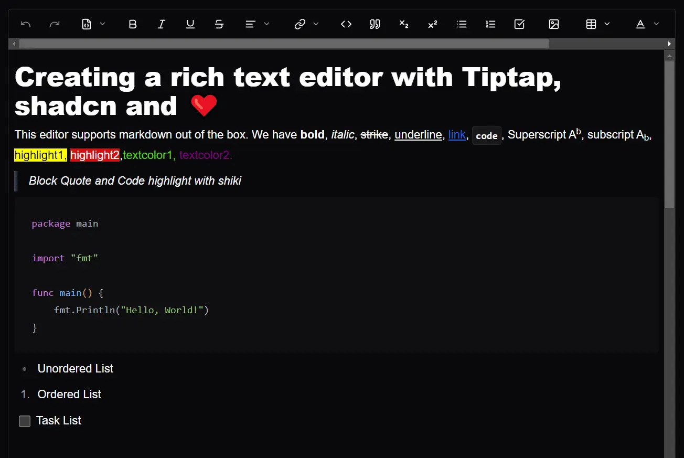
Task: Open the text alignment dropdown
Action: coord(266,24)
